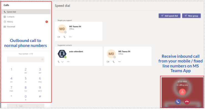Screen dimensions: 205x110
Task: Click the Add speed dial button
Action: point(170,16)
